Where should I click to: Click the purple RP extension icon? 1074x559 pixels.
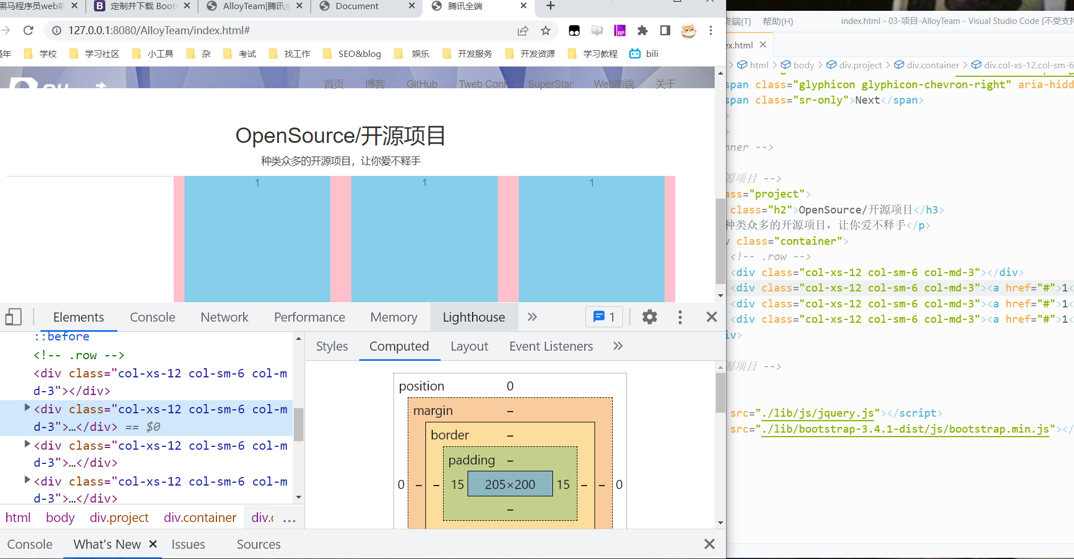click(x=620, y=31)
